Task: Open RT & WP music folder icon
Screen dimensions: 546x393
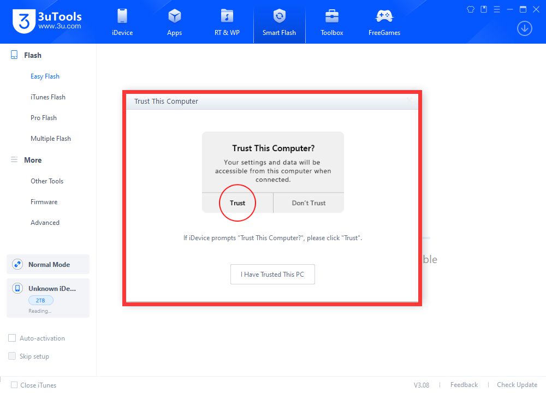Action: 227,16
